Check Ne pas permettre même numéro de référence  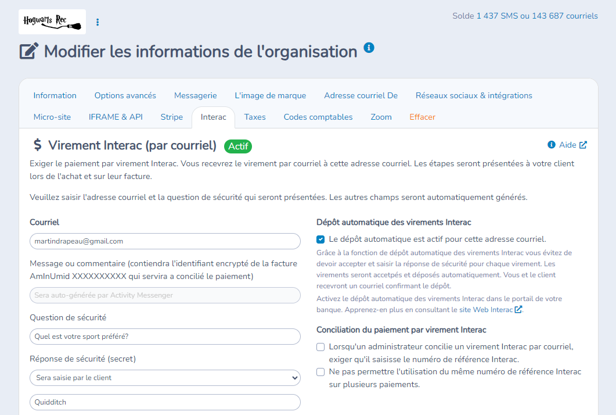[x=320, y=372]
